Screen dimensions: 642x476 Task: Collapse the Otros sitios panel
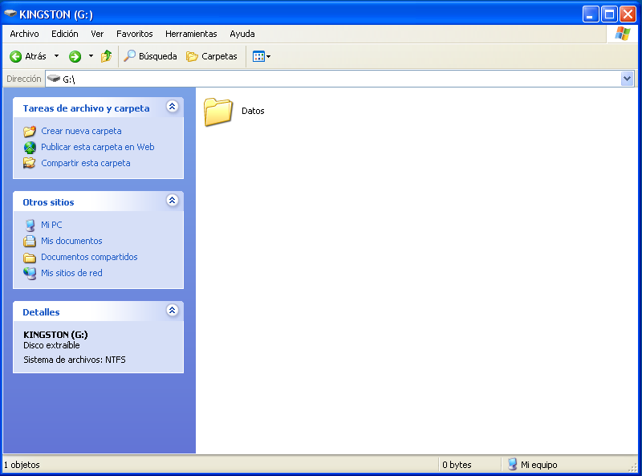[x=173, y=201]
